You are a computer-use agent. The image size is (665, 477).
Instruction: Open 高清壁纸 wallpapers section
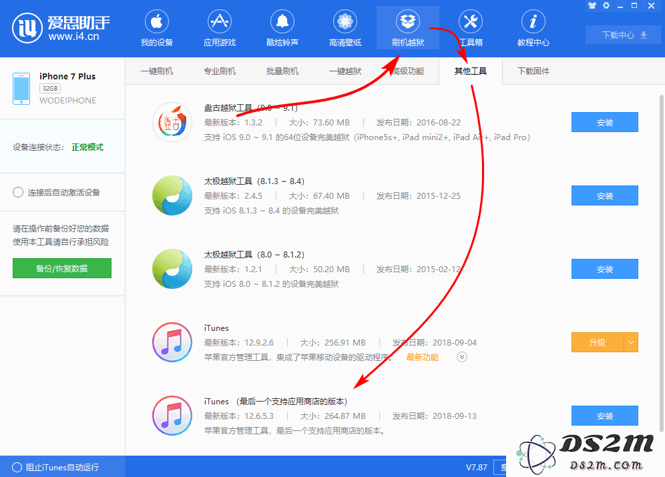tap(345, 29)
